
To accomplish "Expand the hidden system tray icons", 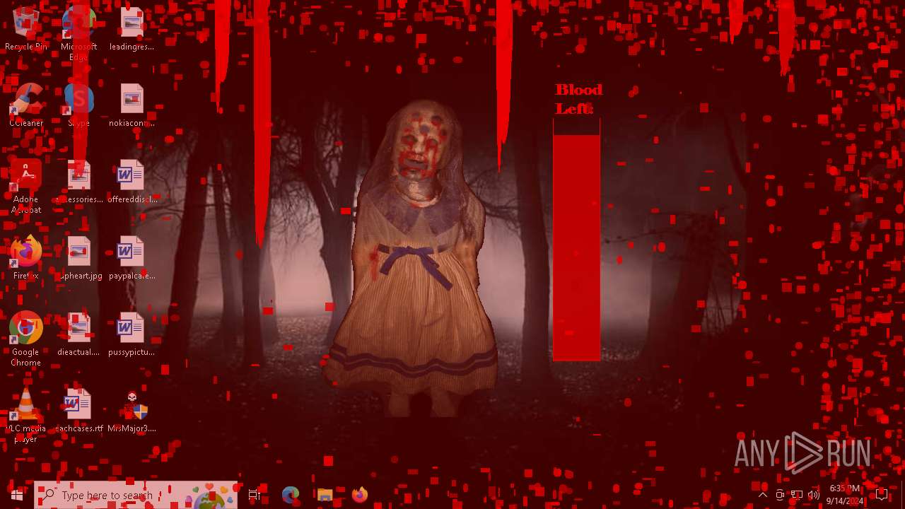I will (x=763, y=495).
